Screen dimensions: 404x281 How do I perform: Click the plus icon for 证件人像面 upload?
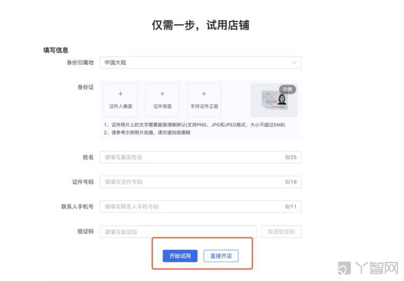(x=121, y=94)
